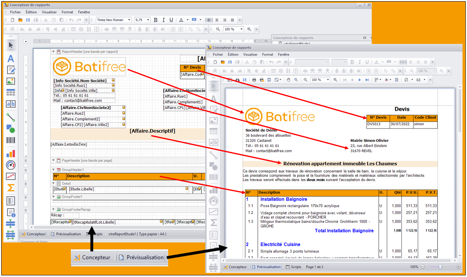This screenshot has height=277, width=467.
Task: Click Print icon in preview toolbar
Action: (x=254, y=80)
